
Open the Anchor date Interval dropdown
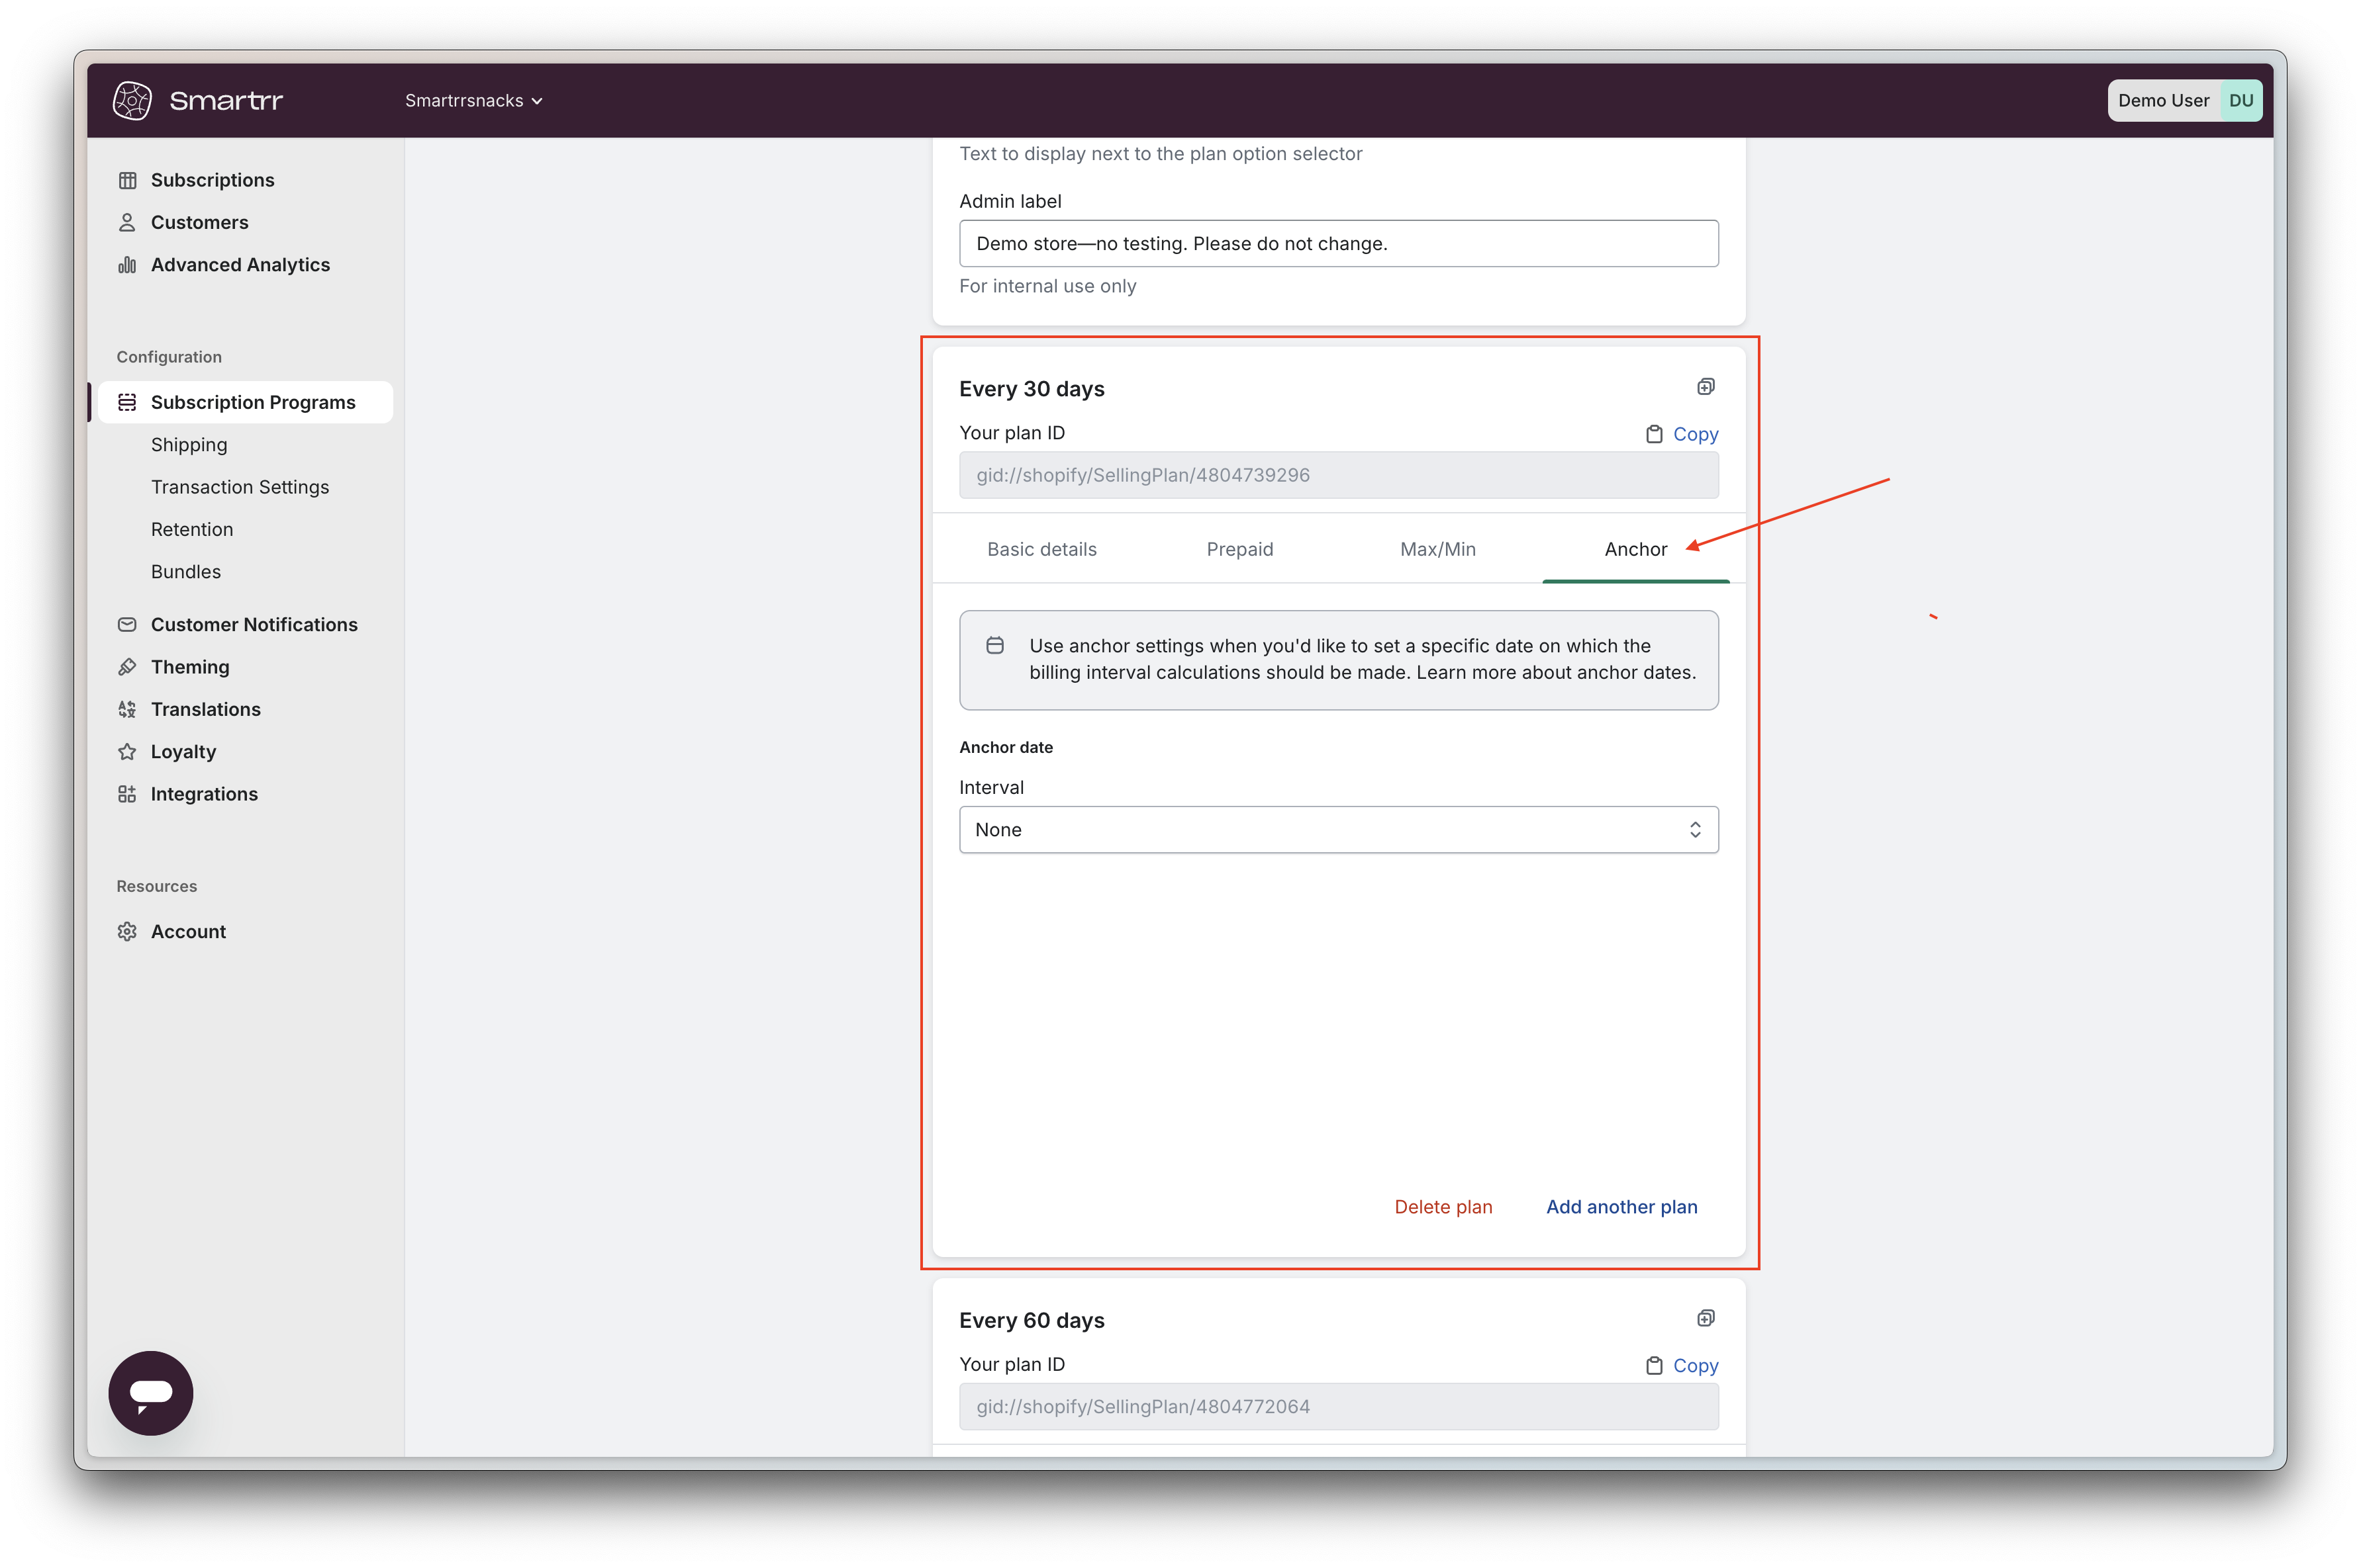(1337, 830)
